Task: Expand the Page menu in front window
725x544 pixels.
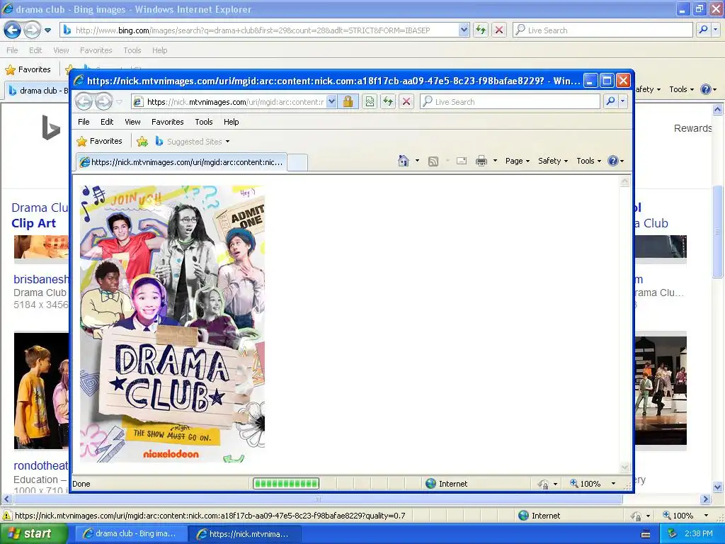Action: pyautogui.click(x=518, y=161)
